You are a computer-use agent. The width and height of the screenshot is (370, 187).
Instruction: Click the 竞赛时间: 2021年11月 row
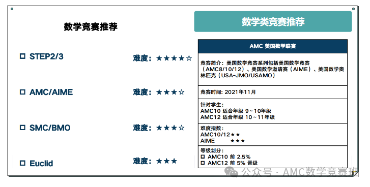273,92
